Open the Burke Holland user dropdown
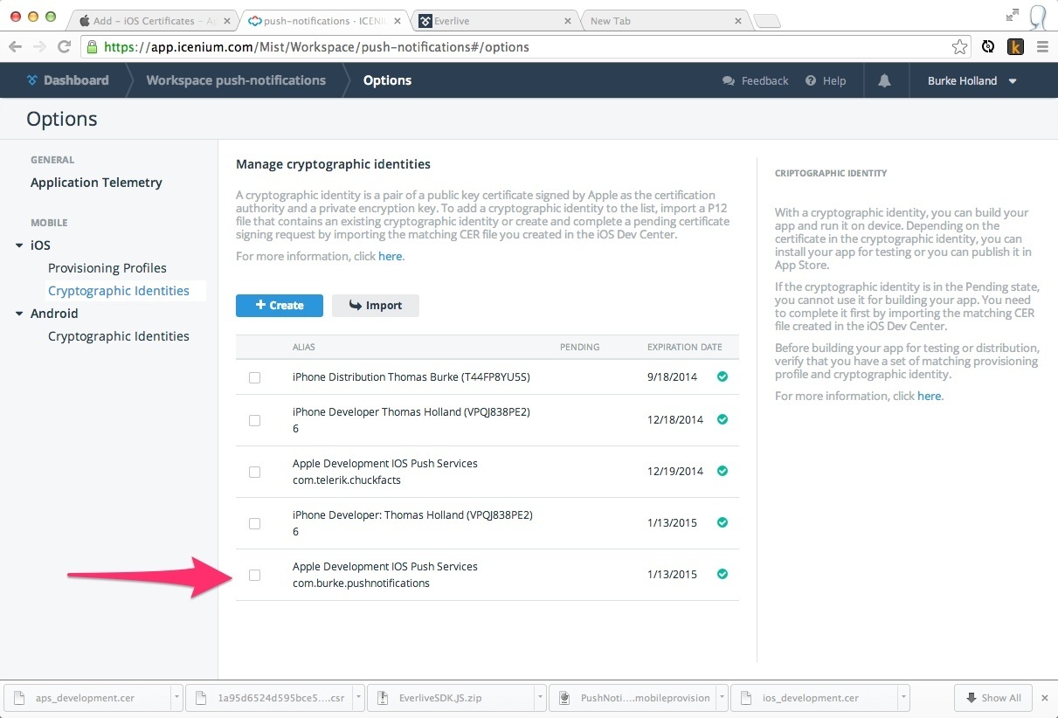The image size is (1058, 718). pos(972,80)
